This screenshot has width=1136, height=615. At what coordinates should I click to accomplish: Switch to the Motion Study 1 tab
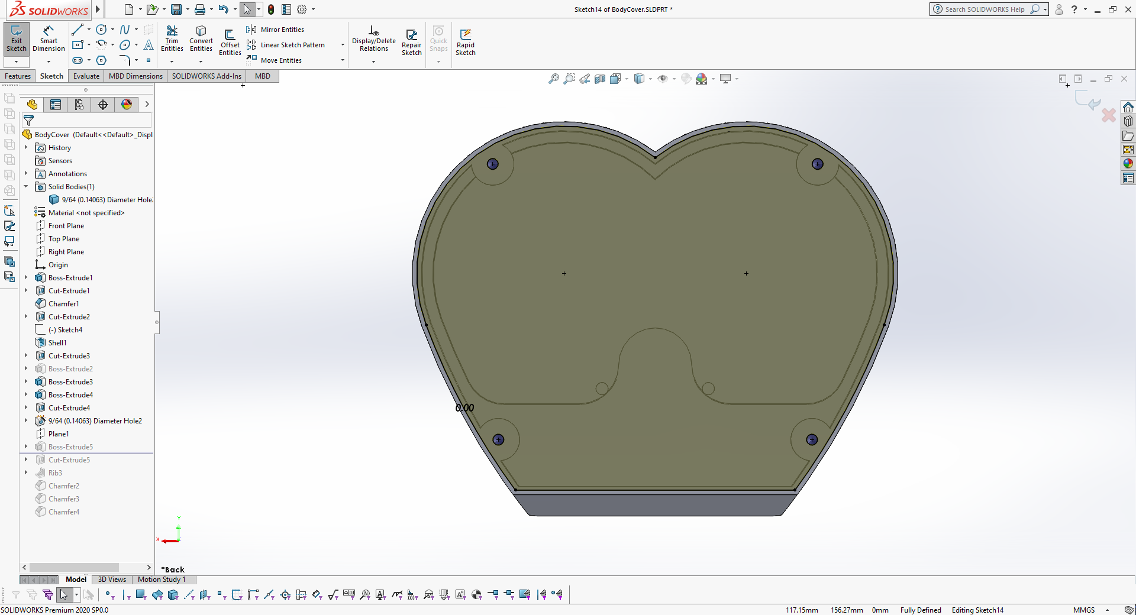pyautogui.click(x=162, y=580)
